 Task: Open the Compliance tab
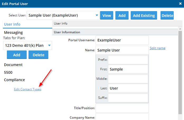pos(15,80)
